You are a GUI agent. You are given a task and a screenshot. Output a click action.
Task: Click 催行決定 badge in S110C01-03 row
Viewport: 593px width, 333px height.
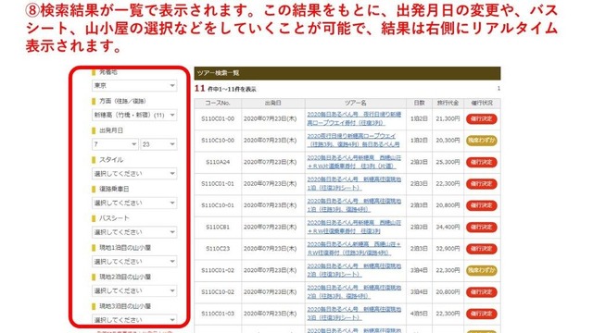click(482, 314)
